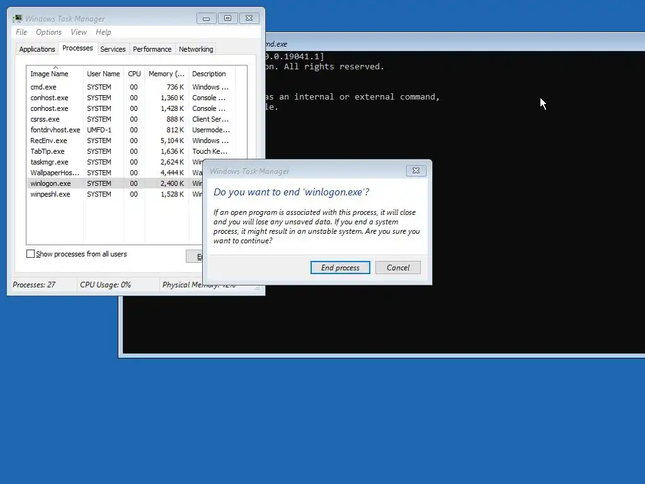Click the UMFD-1 user name cell
Screen dimensions: 645x484
[x=99, y=130]
